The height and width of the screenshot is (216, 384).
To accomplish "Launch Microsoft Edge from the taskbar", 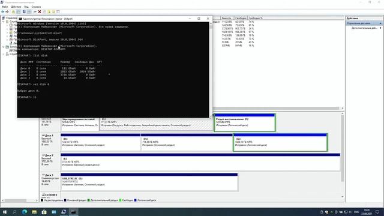I will point(25,212).
